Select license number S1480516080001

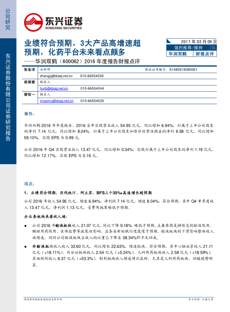pos(183,70)
